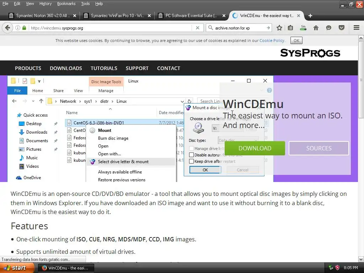Switch to PC Software Essential Suite tab
Screen dimensions: 364x273
(x=192, y=16)
